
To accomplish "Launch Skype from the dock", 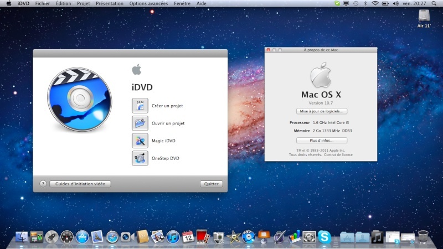I will tap(324, 237).
